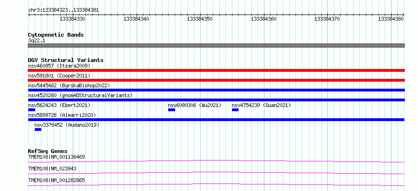Click the Cytogenetic Bands track title
The height and width of the screenshot is (191, 418).
[56, 35]
